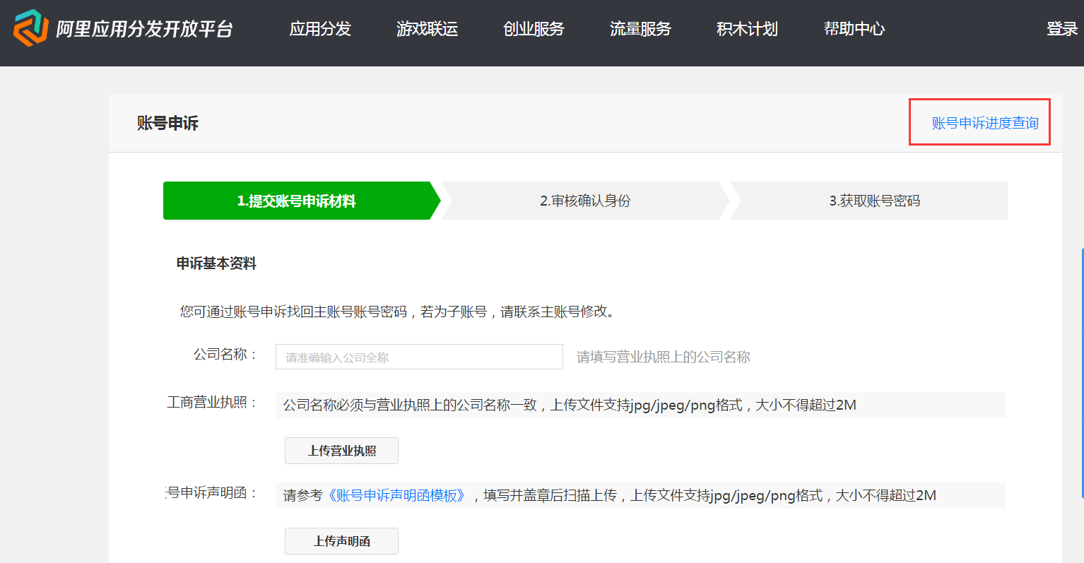Open the 积木计划 menu
This screenshot has height=563, width=1084.
click(747, 29)
